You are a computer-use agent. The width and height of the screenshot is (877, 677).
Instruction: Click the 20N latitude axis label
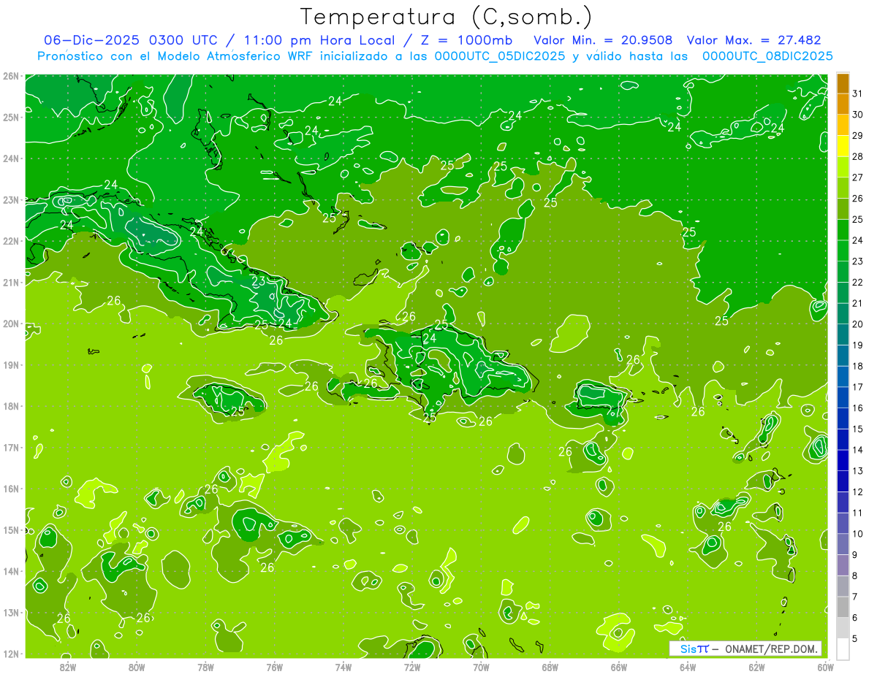[x=11, y=324]
